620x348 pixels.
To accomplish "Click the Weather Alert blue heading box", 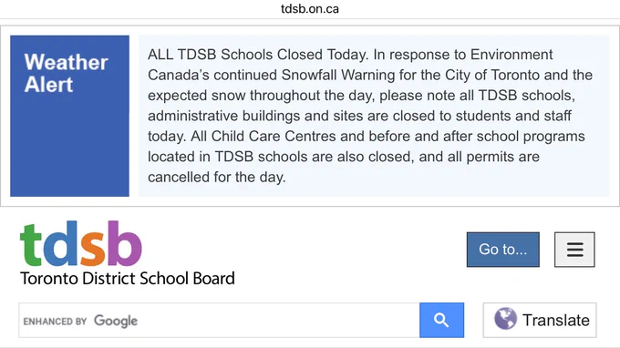I will (x=69, y=116).
